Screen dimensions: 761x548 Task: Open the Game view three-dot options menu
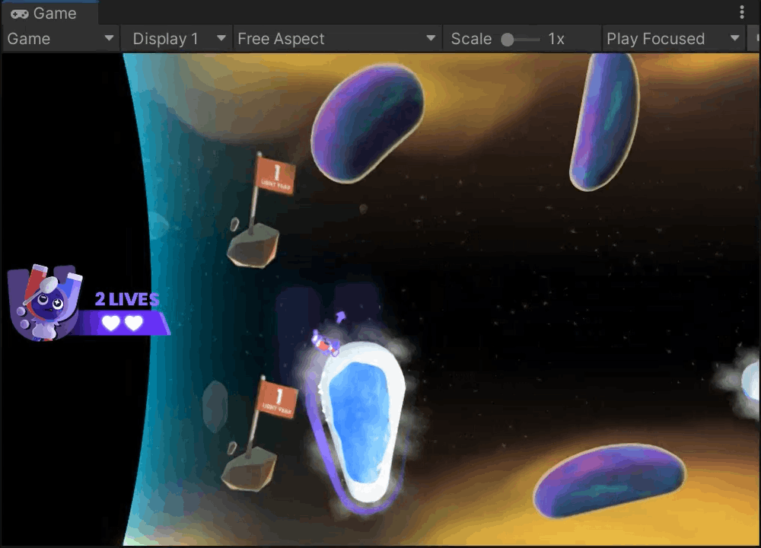pyautogui.click(x=742, y=13)
